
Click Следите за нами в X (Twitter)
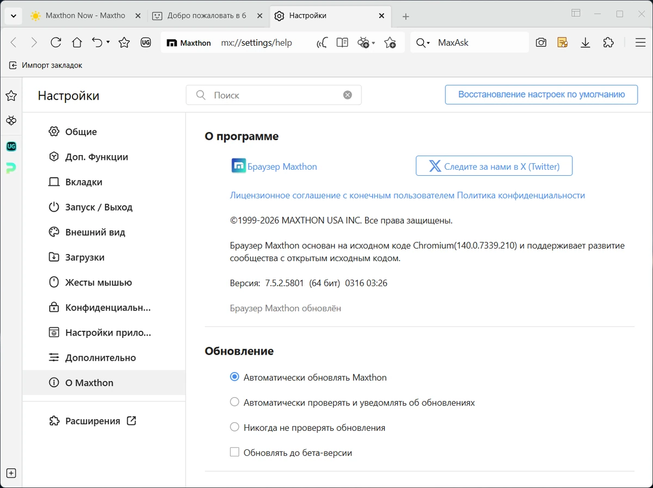point(494,166)
